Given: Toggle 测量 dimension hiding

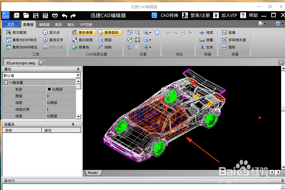Looking at the screenshot, I should [206, 40].
